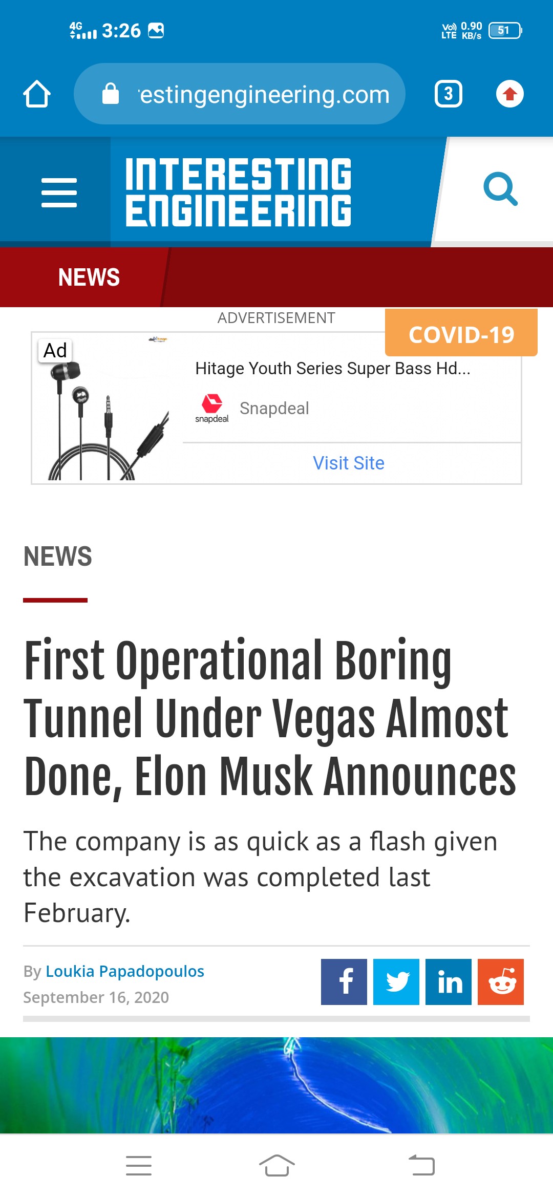
Task: Tap the tunnel article header image
Action: tap(276, 1085)
